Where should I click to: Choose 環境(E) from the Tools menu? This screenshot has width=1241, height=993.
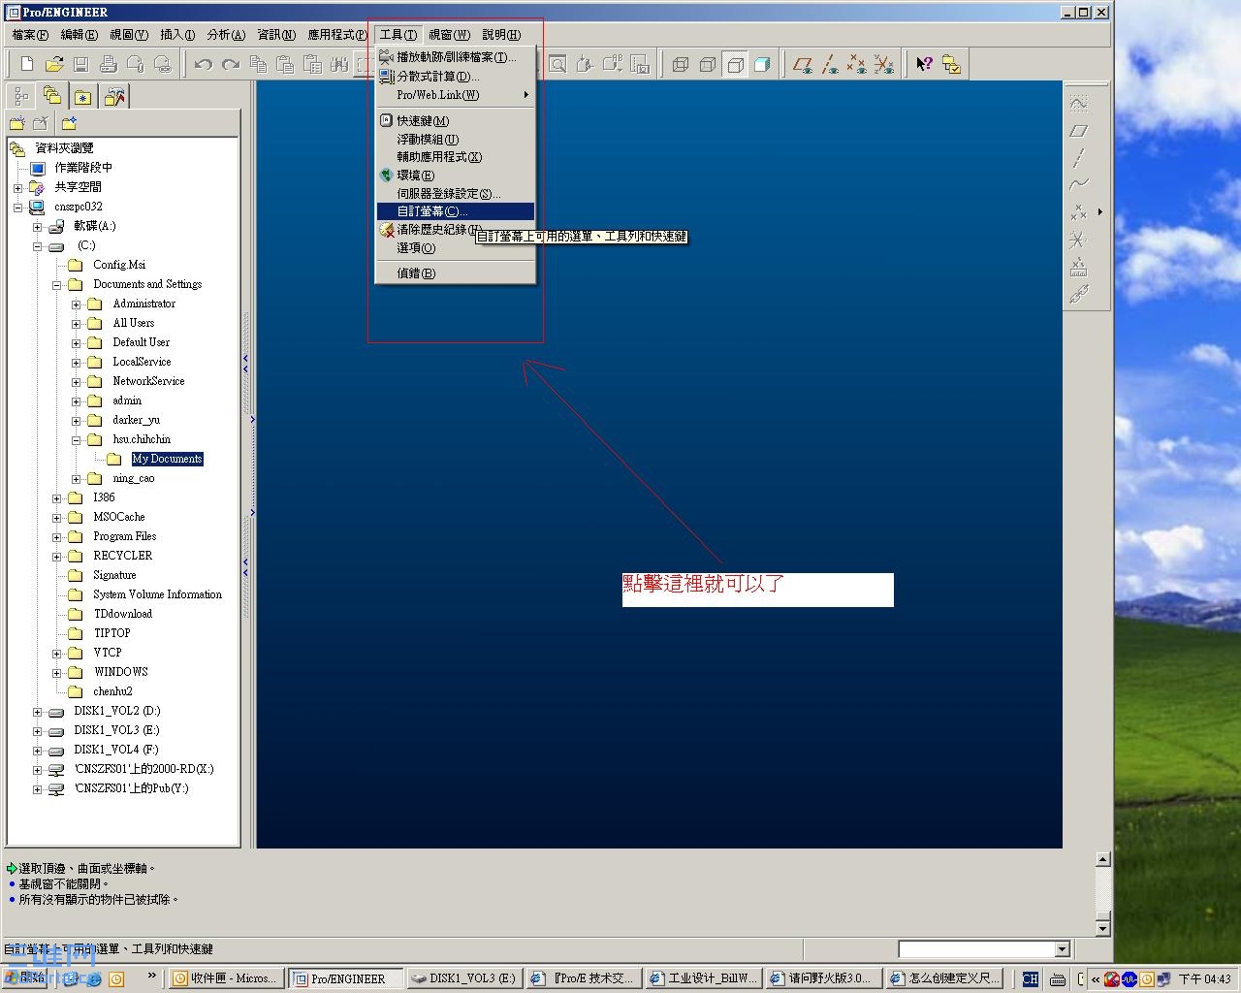[x=455, y=176]
